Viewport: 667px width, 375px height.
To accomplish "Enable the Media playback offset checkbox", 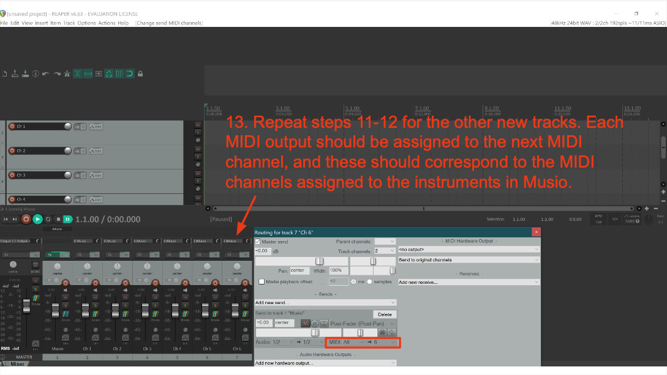I will [262, 281].
